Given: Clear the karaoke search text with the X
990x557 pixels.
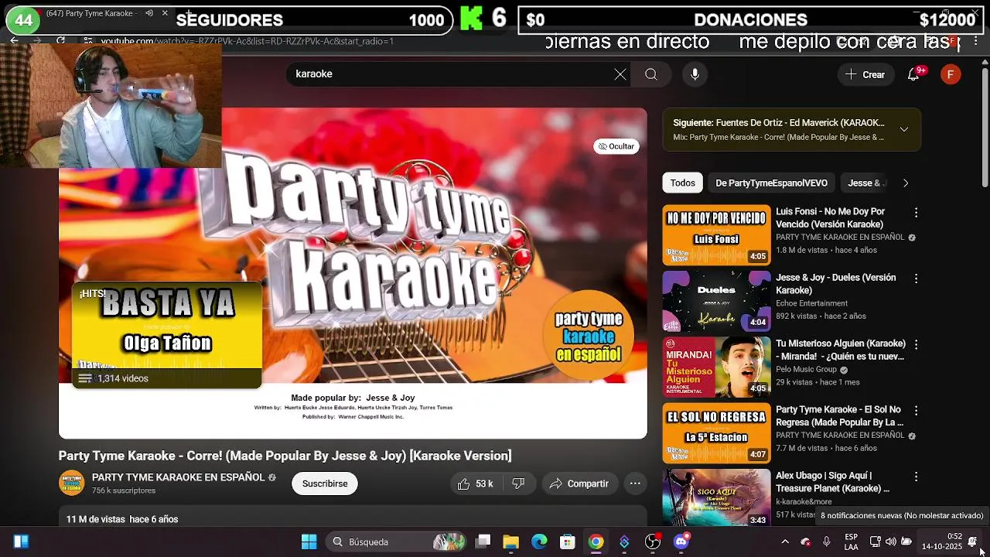Looking at the screenshot, I should (620, 74).
